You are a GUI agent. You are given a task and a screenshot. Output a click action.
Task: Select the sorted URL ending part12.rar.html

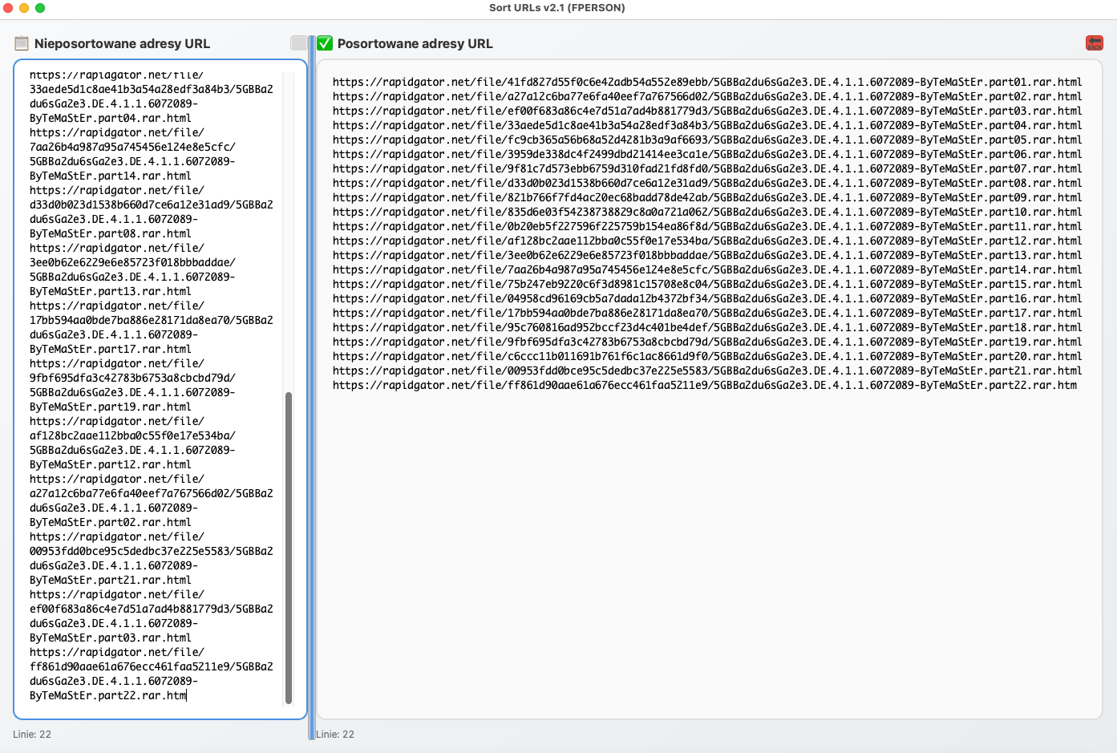(707, 241)
